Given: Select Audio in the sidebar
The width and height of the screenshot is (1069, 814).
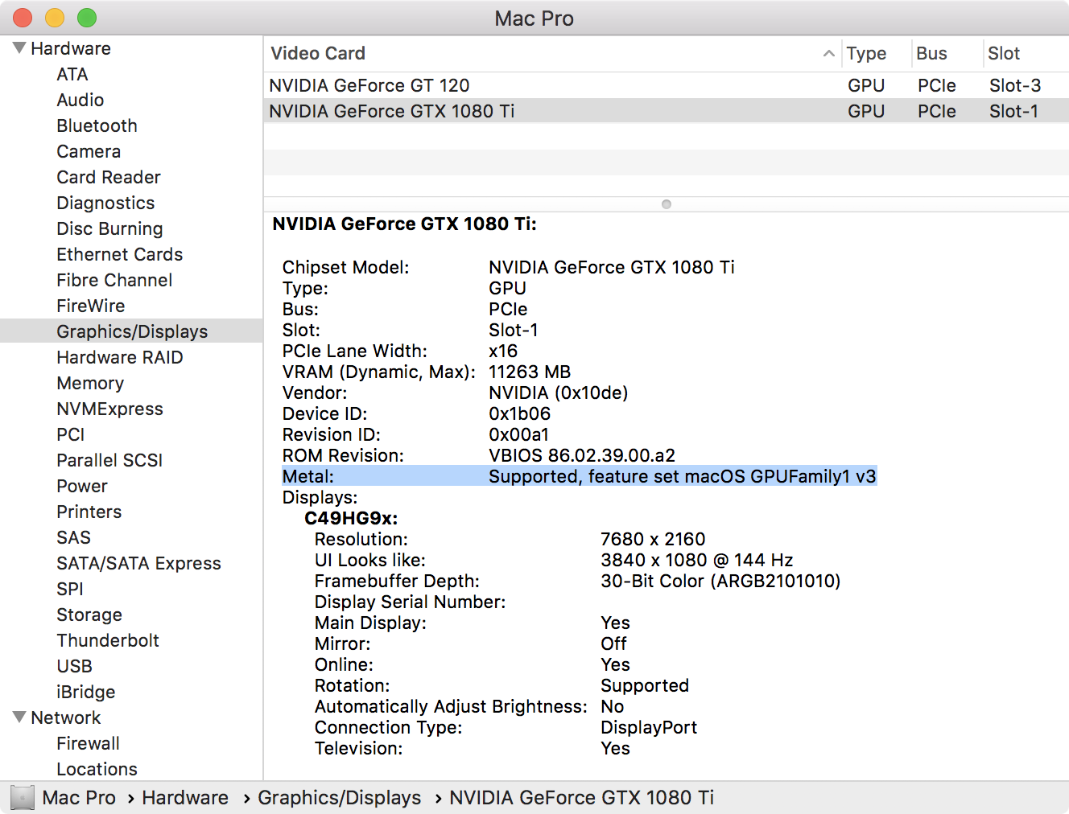Looking at the screenshot, I should coord(80,100).
